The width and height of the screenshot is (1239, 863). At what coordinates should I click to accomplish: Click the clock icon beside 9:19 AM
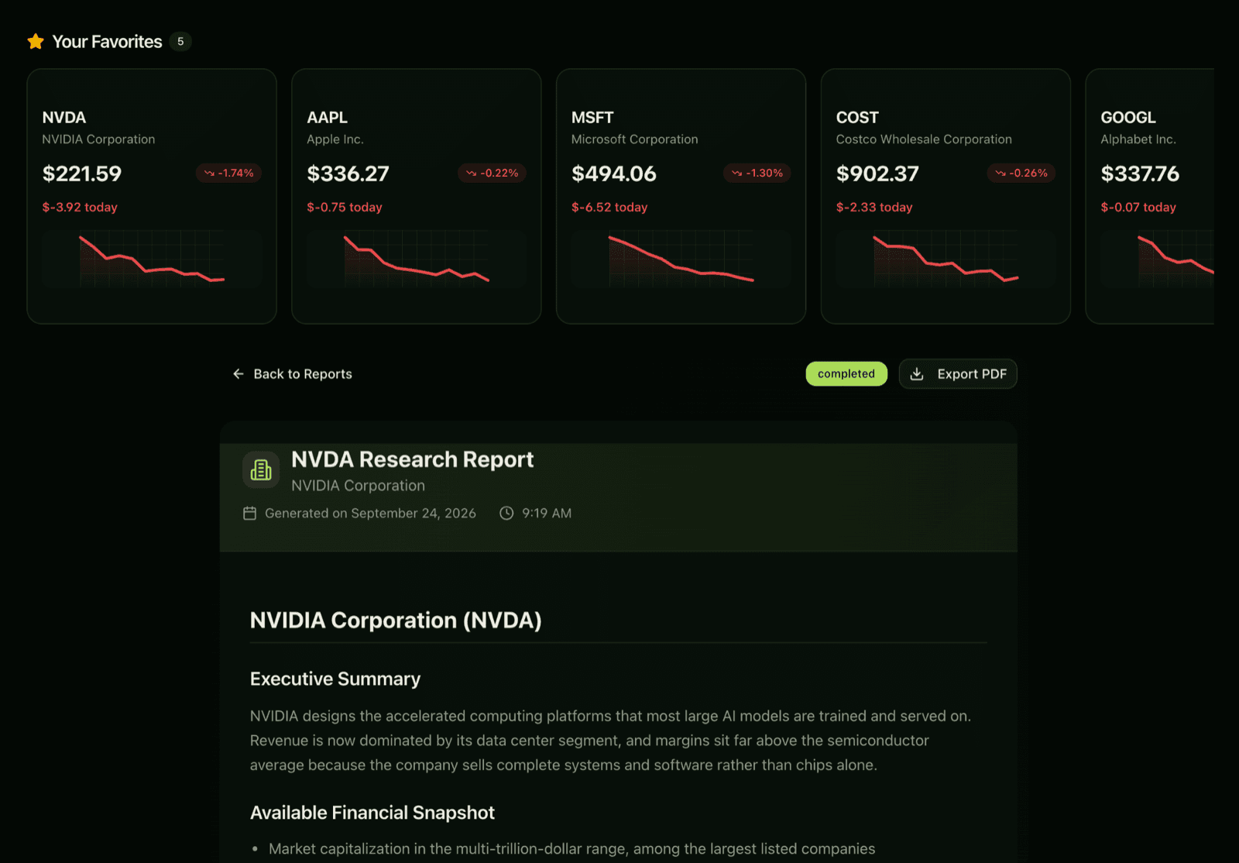coord(506,514)
